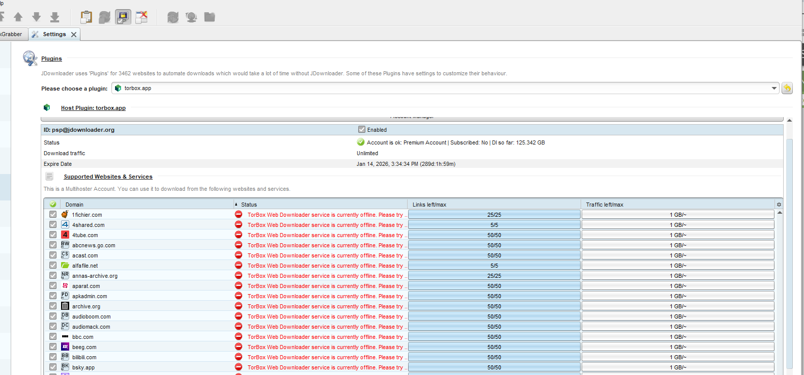Click the account ID psp@jdownloader.org header
The width and height of the screenshot is (804, 375).
coord(79,130)
